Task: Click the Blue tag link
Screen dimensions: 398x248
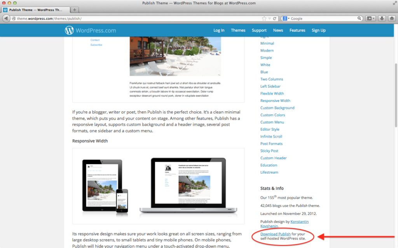Action: pyautogui.click(x=264, y=72)
